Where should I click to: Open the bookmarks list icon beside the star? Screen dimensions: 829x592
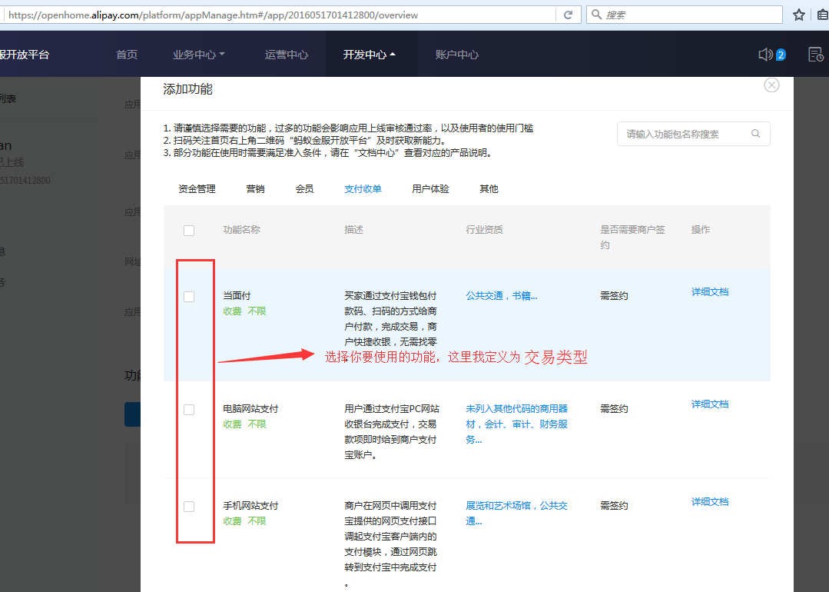point(823,15)
